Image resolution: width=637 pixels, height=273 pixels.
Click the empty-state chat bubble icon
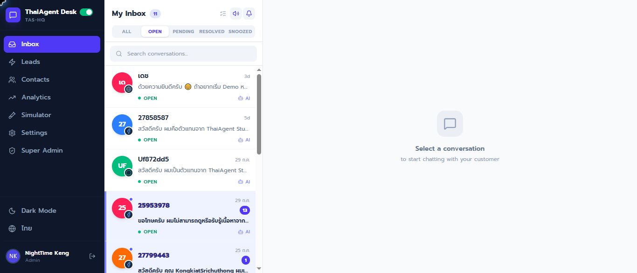450,124
